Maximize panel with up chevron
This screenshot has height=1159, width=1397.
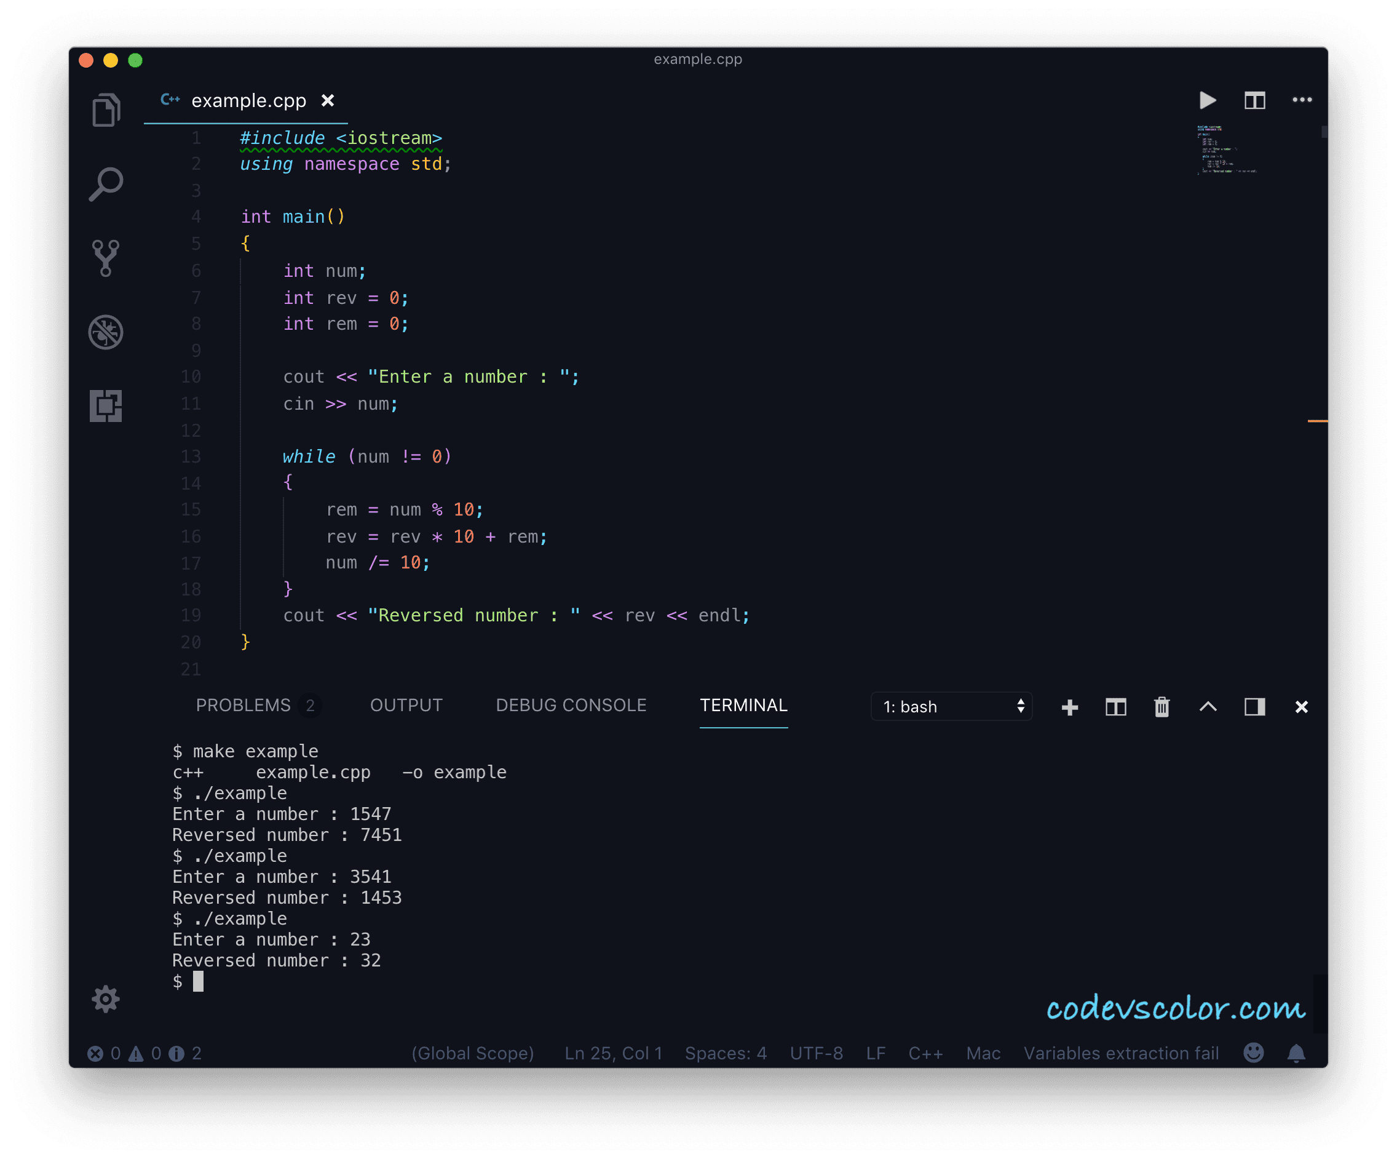(x=1208, y=707)
